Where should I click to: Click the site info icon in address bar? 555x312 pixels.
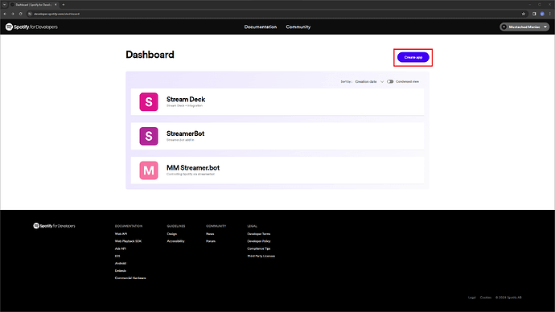[30, 14]
